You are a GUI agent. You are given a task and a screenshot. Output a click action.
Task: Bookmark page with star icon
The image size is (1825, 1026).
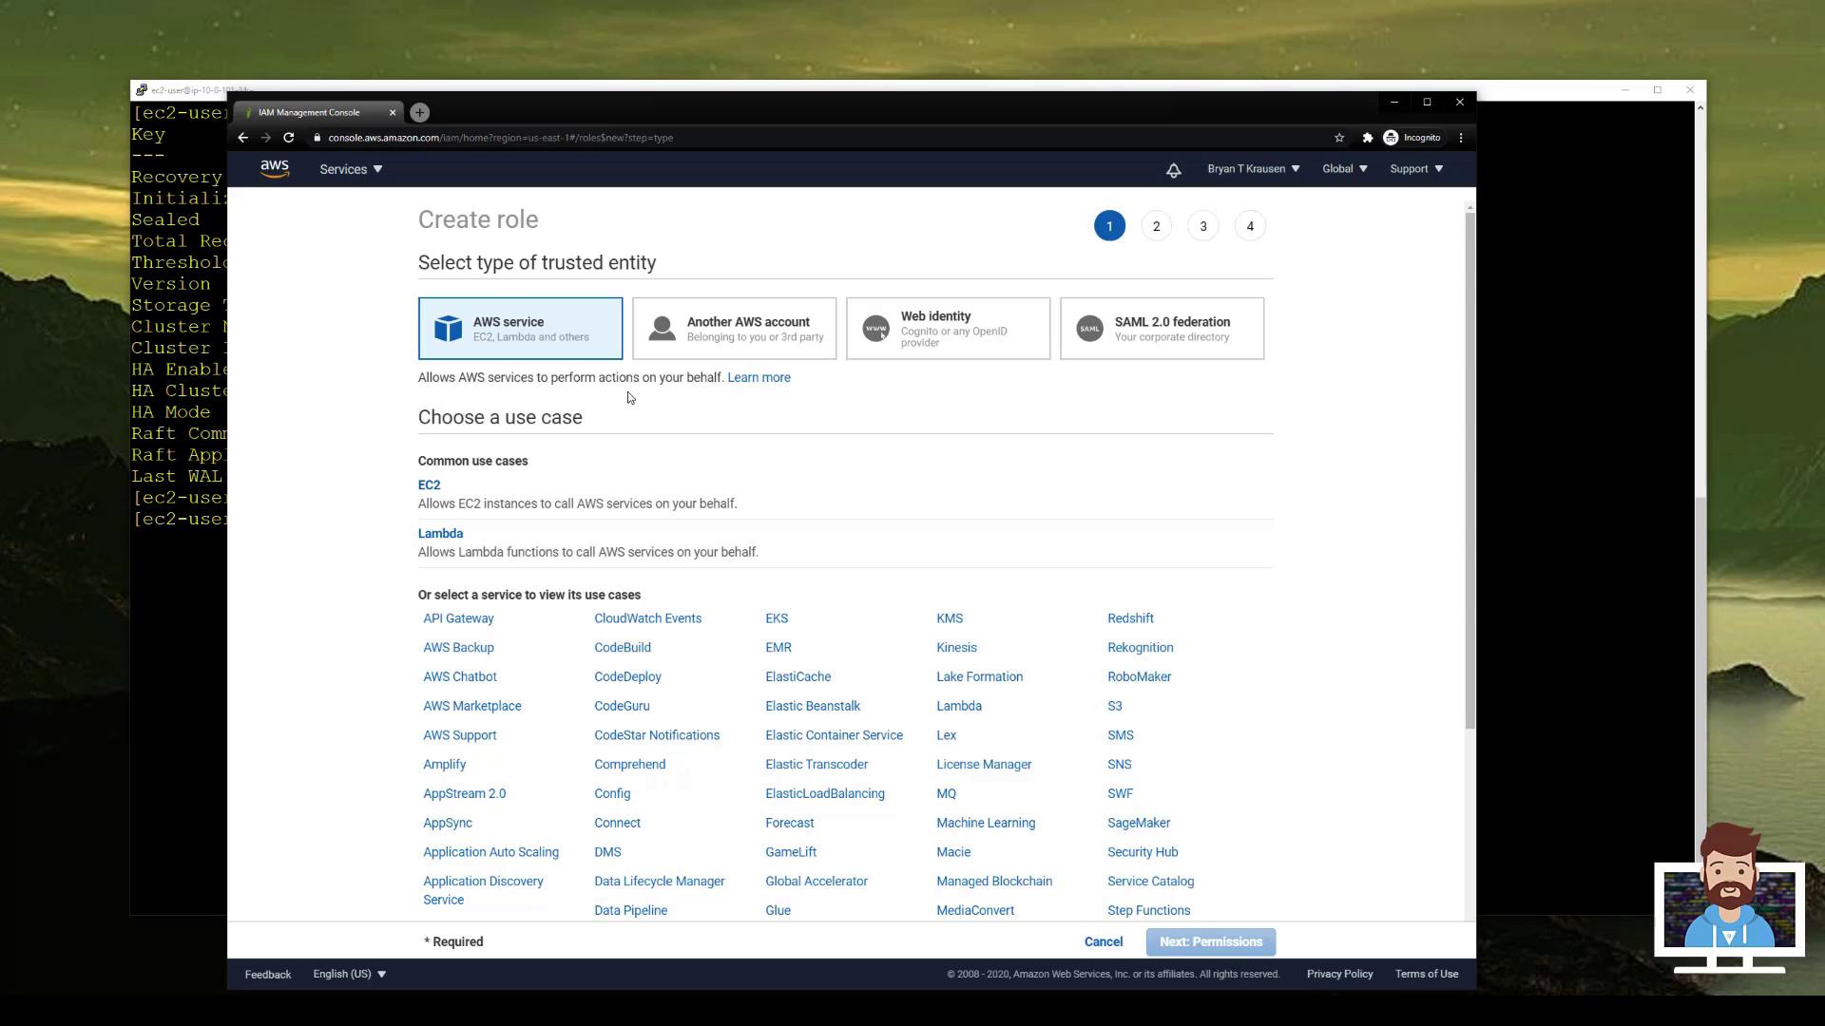tap(1339, 138)
